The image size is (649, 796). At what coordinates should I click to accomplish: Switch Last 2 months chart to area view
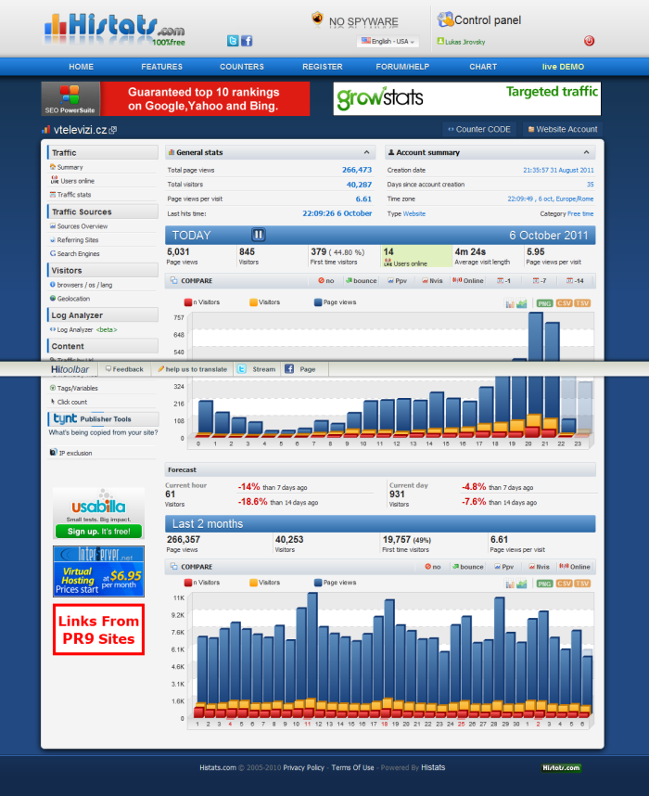pos(521,584)
